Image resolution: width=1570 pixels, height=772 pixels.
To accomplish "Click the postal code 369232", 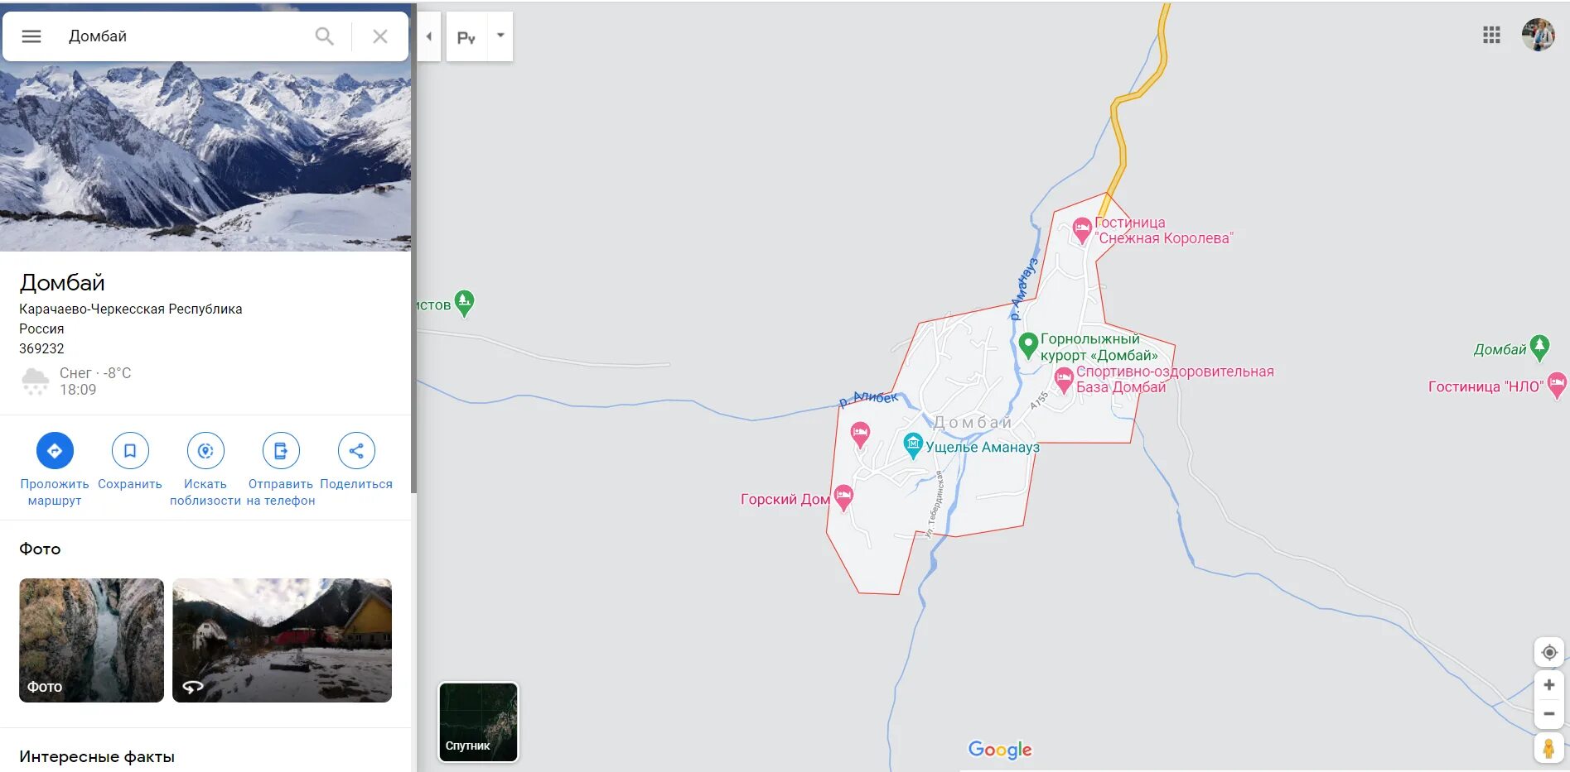I will tap(41, 348).
